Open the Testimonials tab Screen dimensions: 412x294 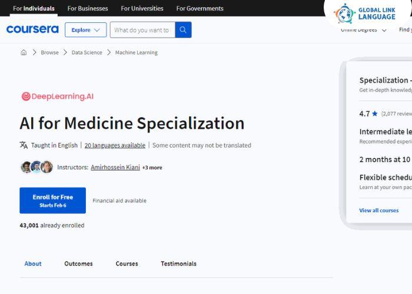point(178,263)
